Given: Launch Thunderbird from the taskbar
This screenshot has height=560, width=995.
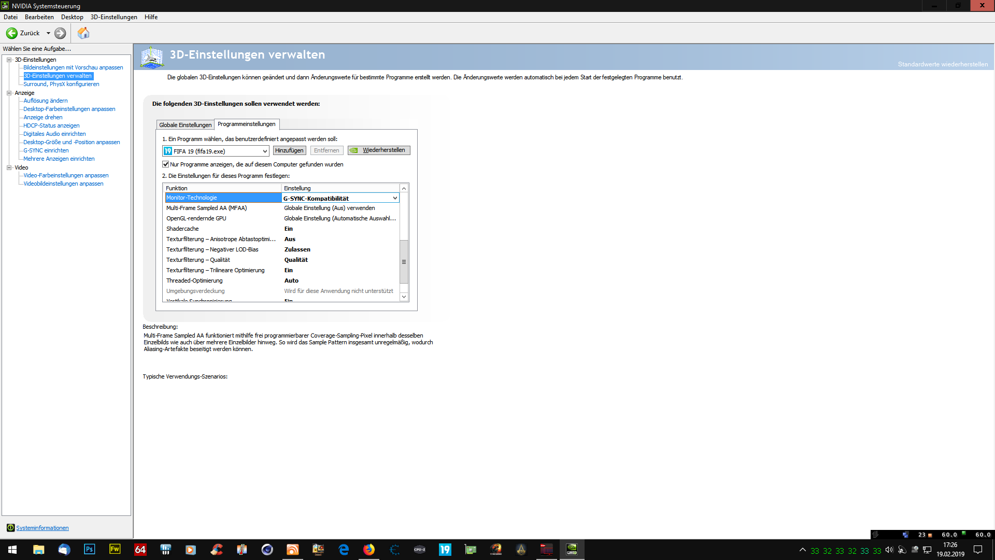Looking at the screenshot, I should [64, 550].
